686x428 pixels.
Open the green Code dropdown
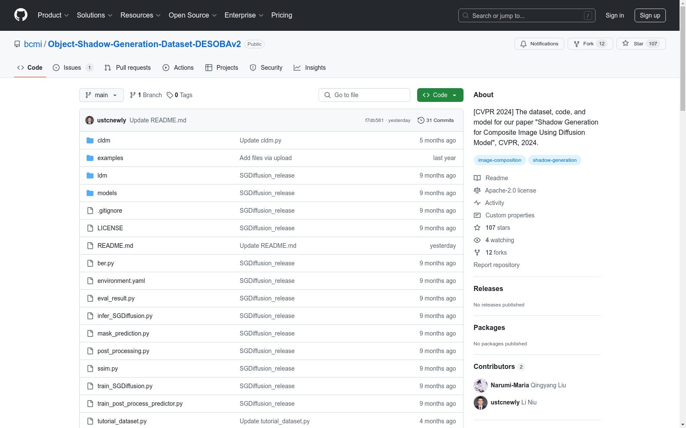coord(440,95)
